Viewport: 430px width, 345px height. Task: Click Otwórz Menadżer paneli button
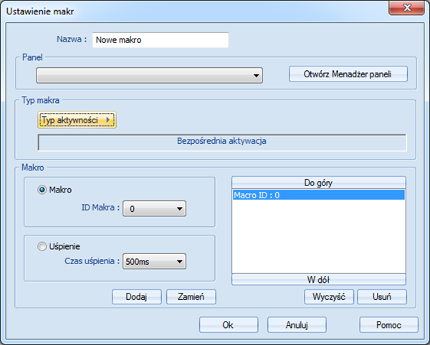pos(348,74)
